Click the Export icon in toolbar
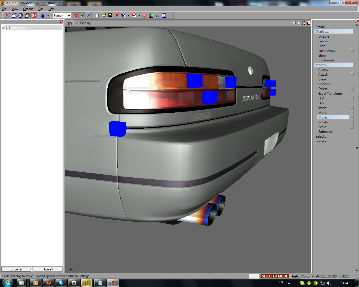Viewport: 359px width, 287px height. (x=134, y=16)
